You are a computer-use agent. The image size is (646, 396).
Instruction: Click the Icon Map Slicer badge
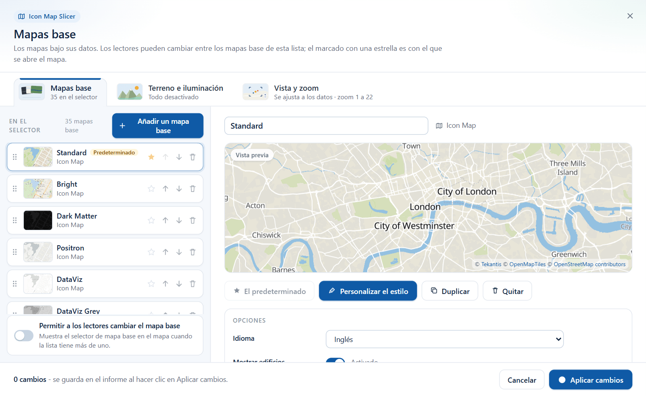47,17
